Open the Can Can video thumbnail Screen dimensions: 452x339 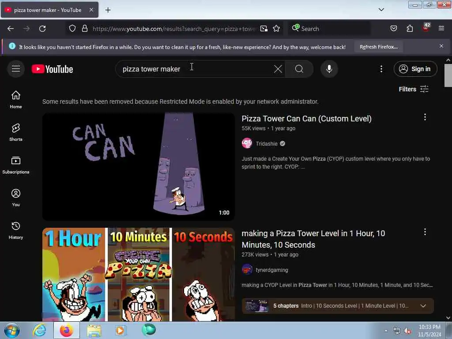tap(138, 166)
